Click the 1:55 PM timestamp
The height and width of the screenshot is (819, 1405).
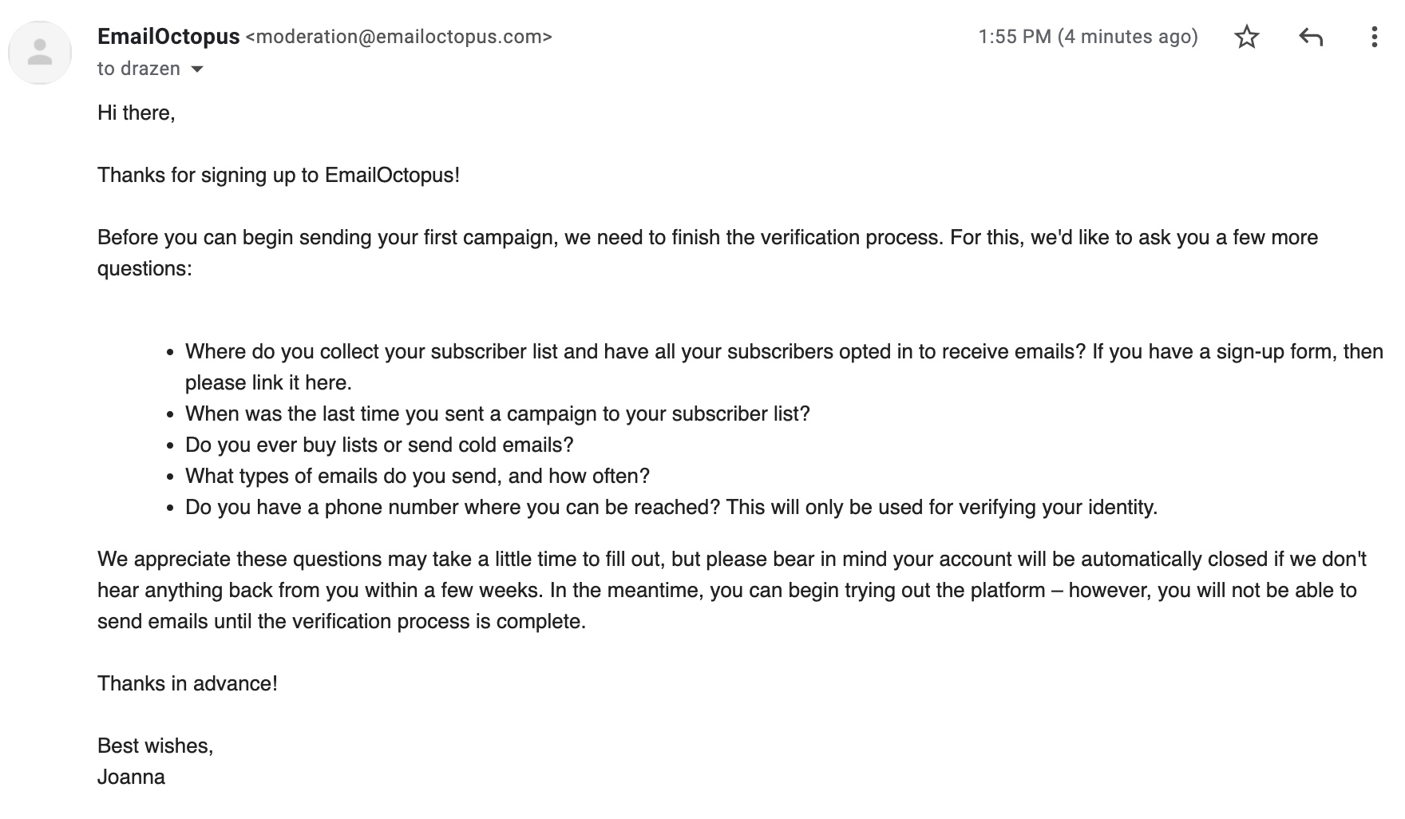click(x=1087, y=37)
